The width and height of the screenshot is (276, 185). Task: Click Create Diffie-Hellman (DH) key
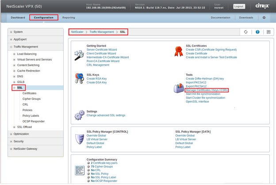[x=205, y=79]
